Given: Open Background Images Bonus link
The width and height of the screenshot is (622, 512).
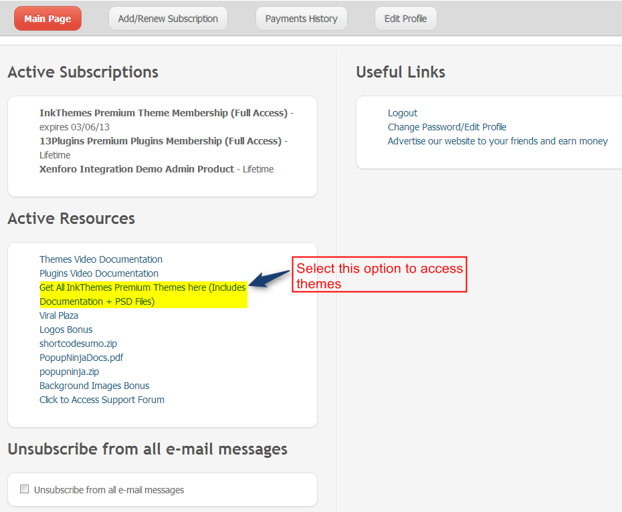Looking at the screenshot, I should (x=94, y=386).
